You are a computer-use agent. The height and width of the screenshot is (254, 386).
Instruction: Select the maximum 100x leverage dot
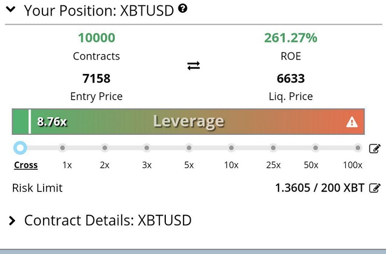[358, 148]
